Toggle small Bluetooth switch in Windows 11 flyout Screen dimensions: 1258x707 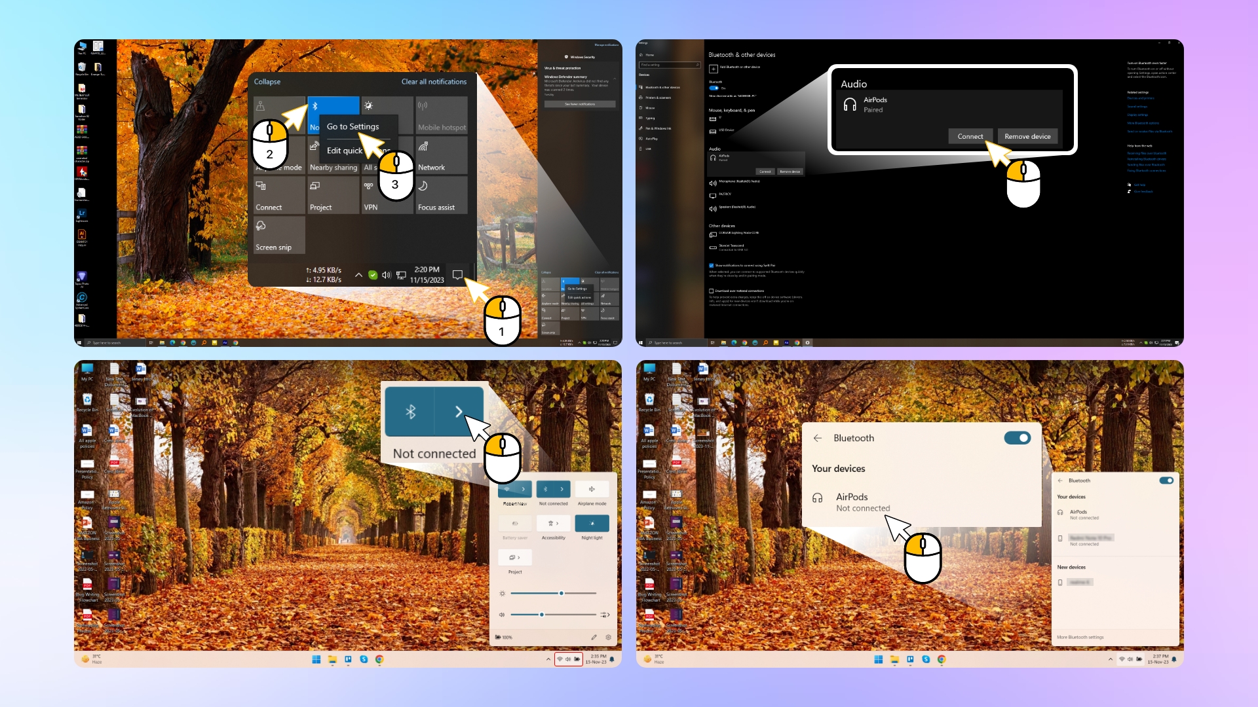[1166, 480]
